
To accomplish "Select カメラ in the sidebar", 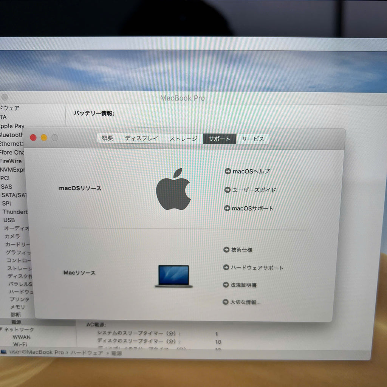I will pyautogui.click(x=12, y=236).
